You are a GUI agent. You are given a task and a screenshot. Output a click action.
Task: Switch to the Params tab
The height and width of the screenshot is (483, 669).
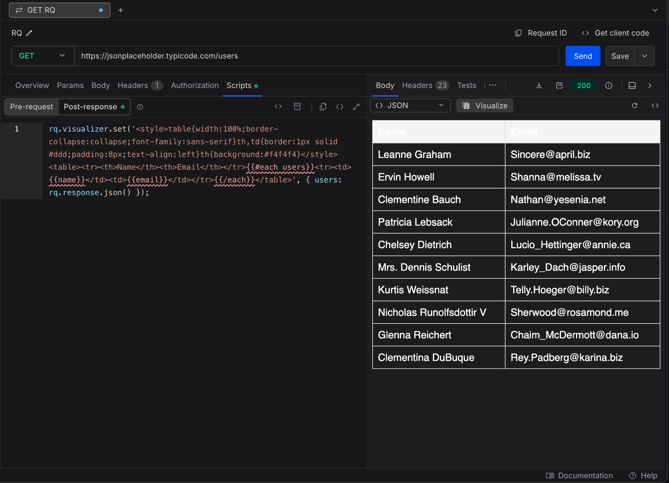(x=70, y=86)
